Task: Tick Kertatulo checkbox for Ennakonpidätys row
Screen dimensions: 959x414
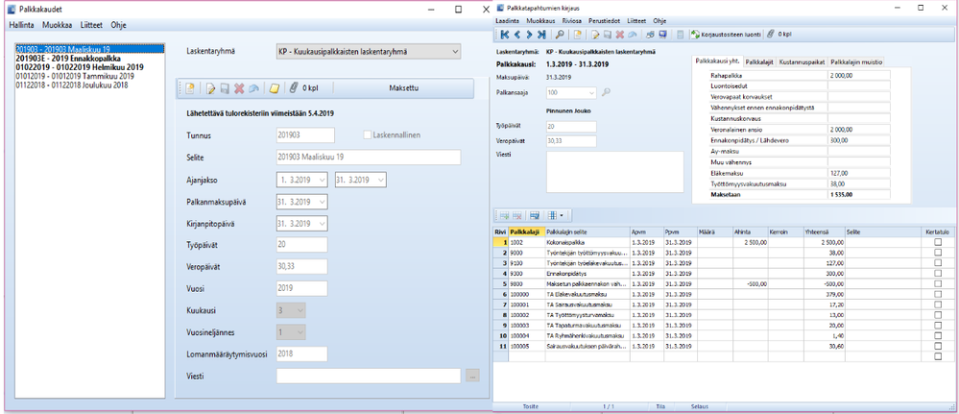Action: pyautogui.click(x=938, y=273)
